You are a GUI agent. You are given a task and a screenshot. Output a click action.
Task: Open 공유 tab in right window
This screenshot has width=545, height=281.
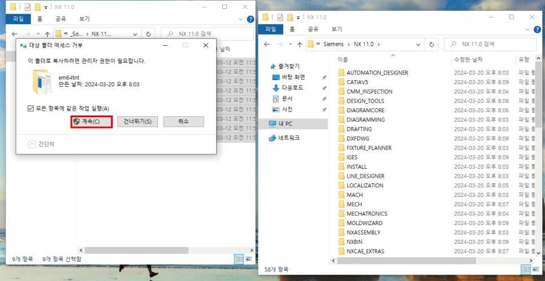[314, 29]
